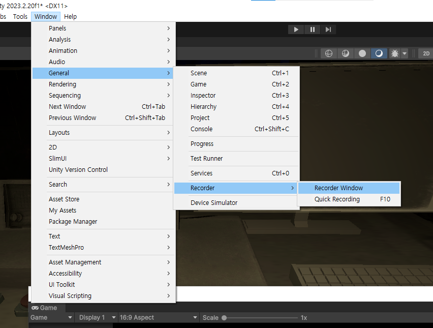
Task: Select the solid shaded sphere icon
Action: point(362,53)
